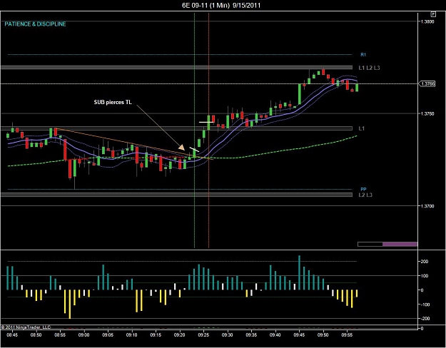Click the 09:00 time axis label
446x348 pixels.
click(83, 335)
